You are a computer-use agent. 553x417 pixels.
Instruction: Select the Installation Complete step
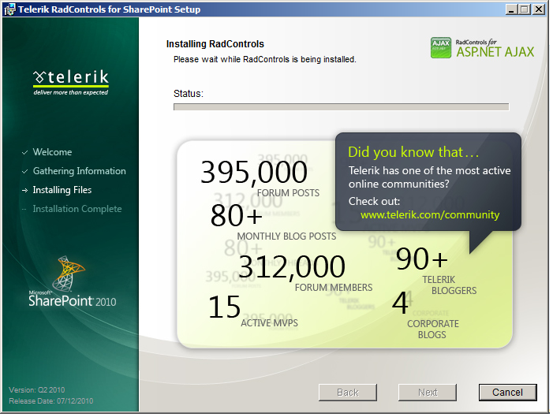[x=77, y=209]
